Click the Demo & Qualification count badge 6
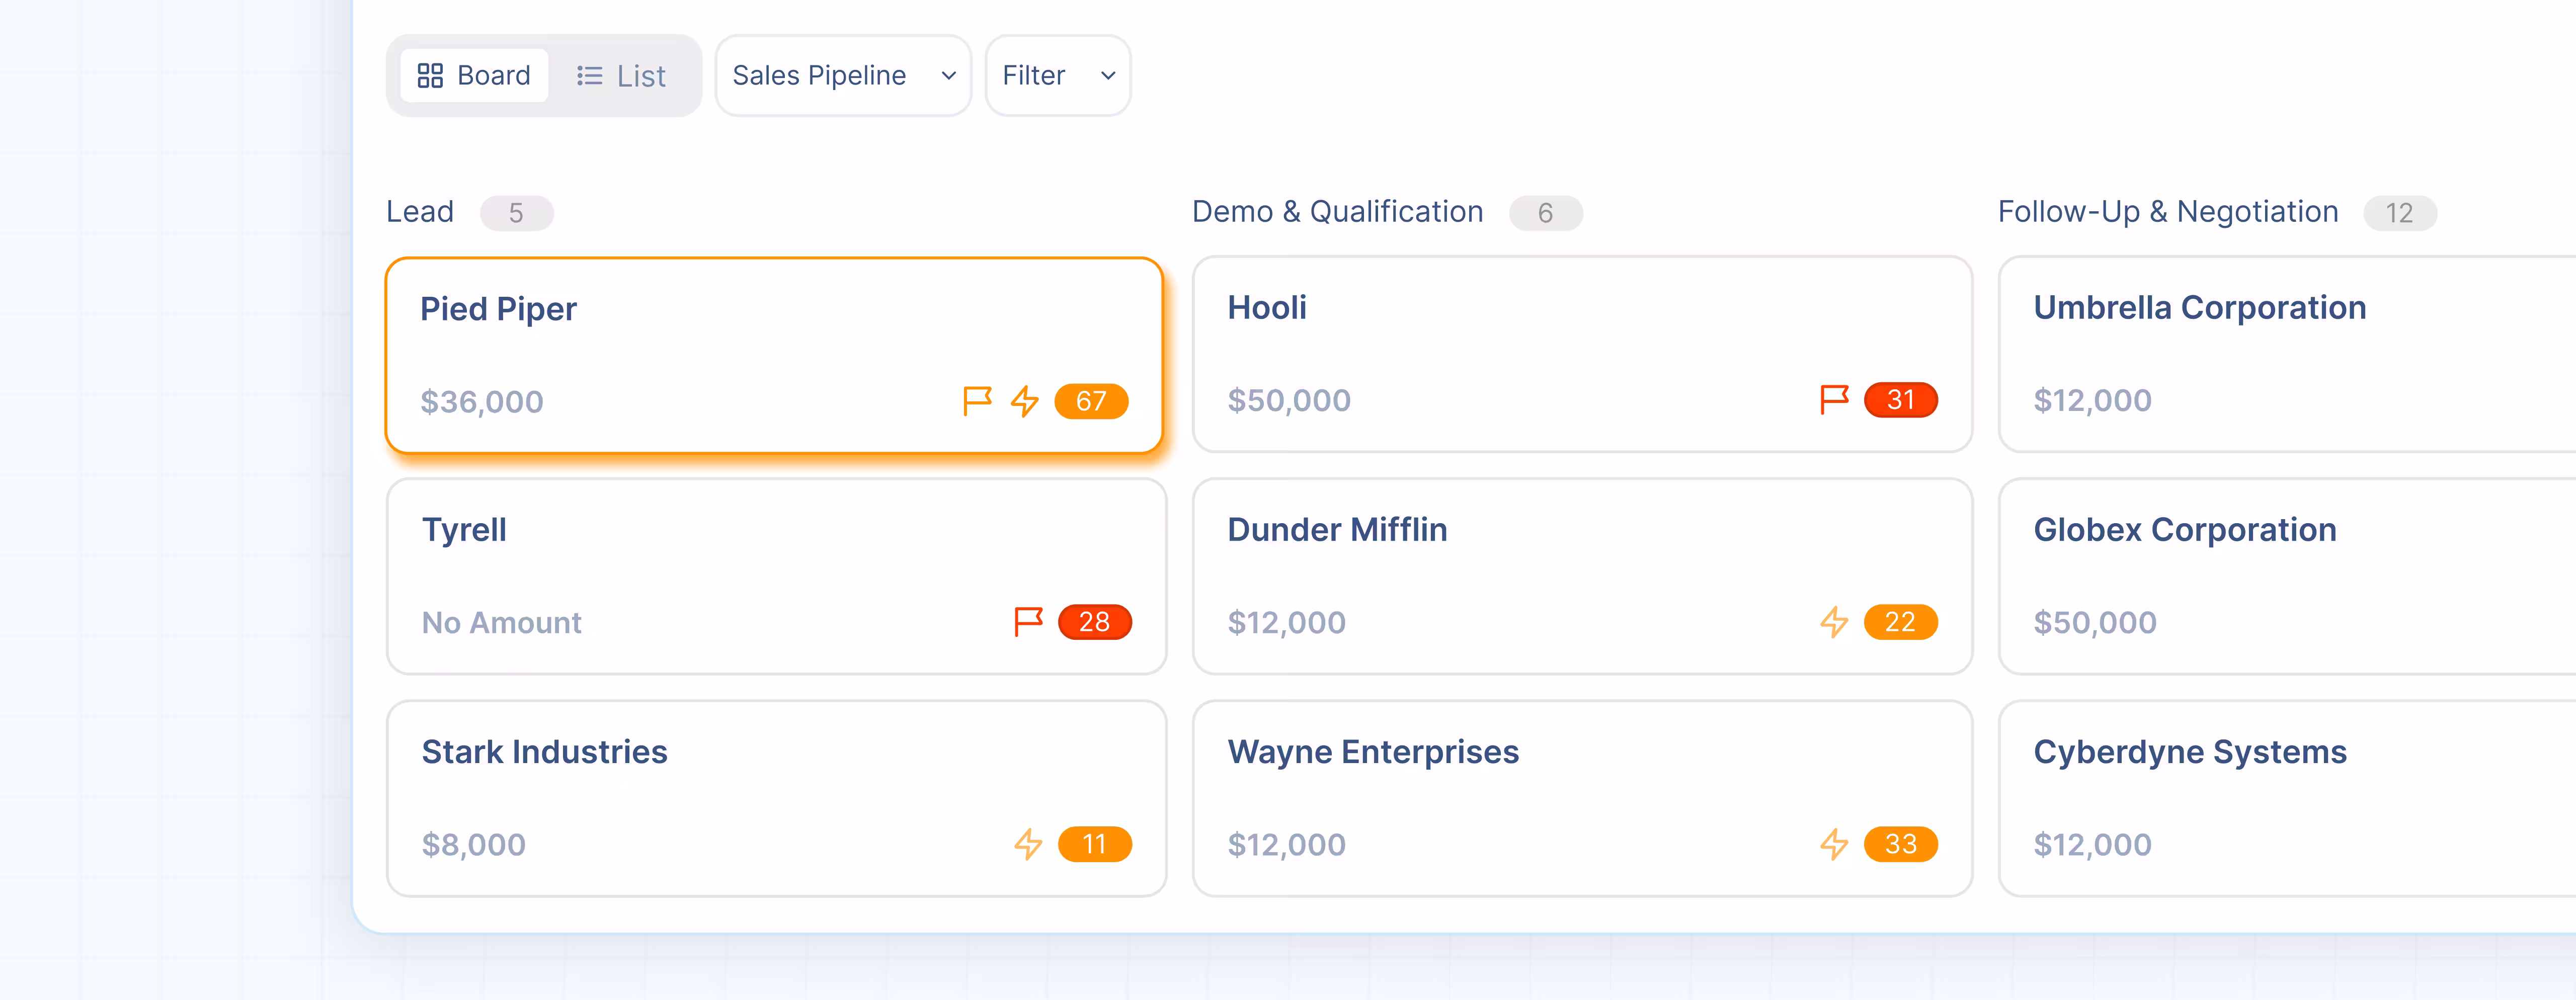The height and width of the screenshot is (1000, 2576). 1546,213
